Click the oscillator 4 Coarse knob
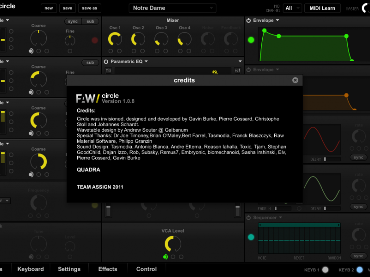Screen dimensions: 370x277 38,162
